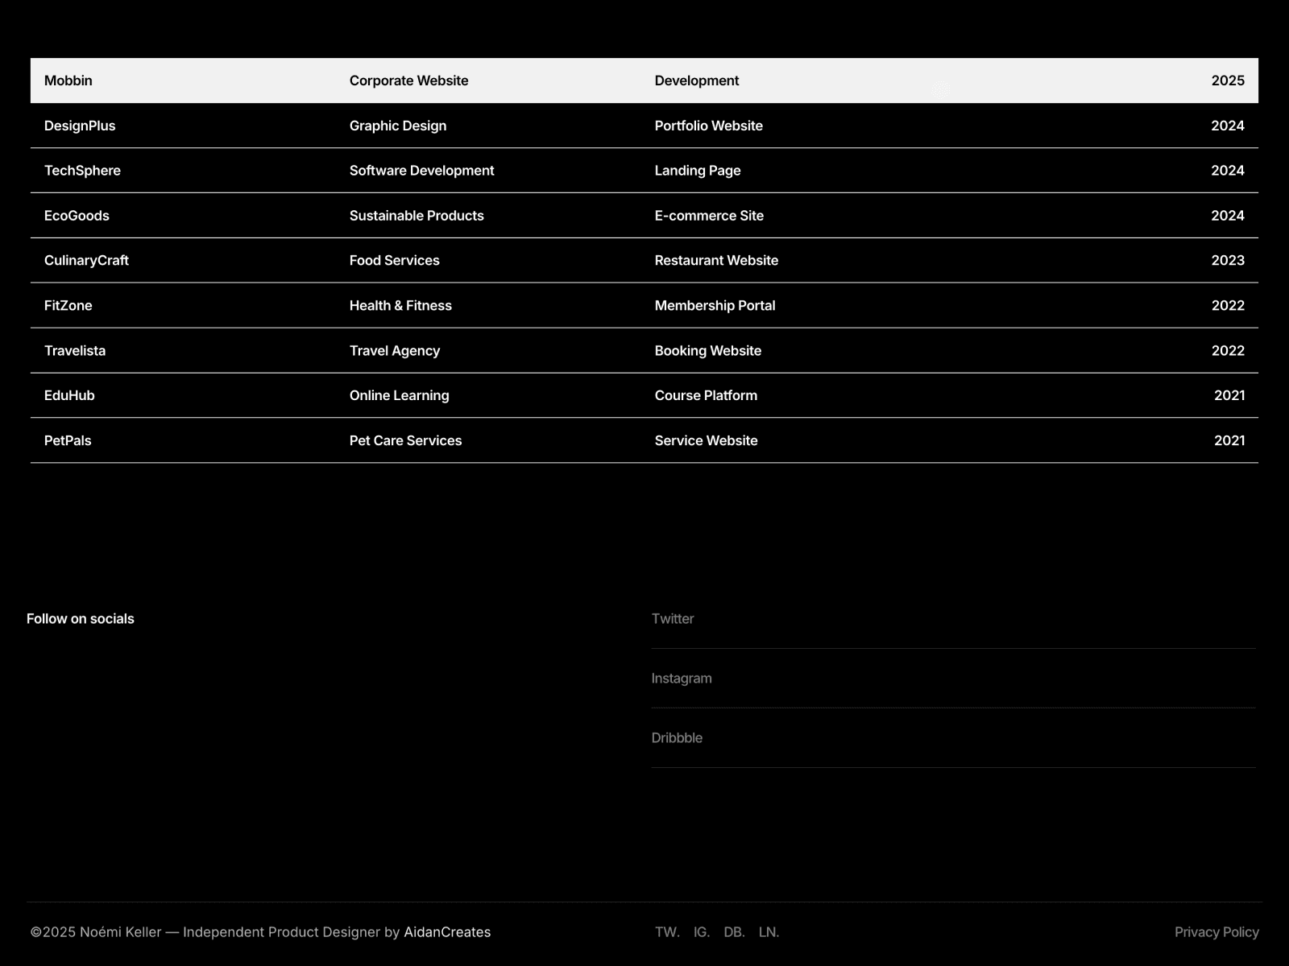Click the Online Learning cell

click(x=400, y=395)
